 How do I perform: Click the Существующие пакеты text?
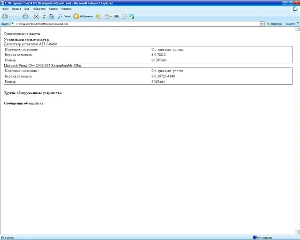[22, 34]
